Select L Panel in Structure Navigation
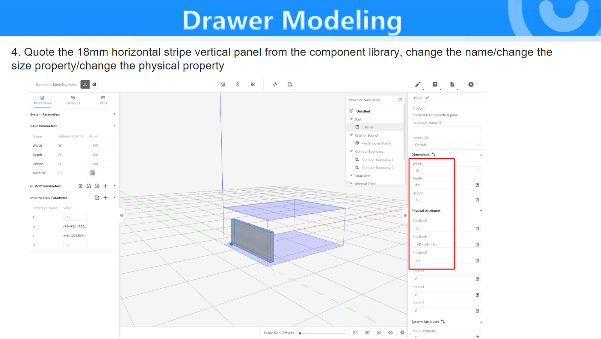Screen dimensions: 601x339 pyautogui.click(x=374, y=127)
